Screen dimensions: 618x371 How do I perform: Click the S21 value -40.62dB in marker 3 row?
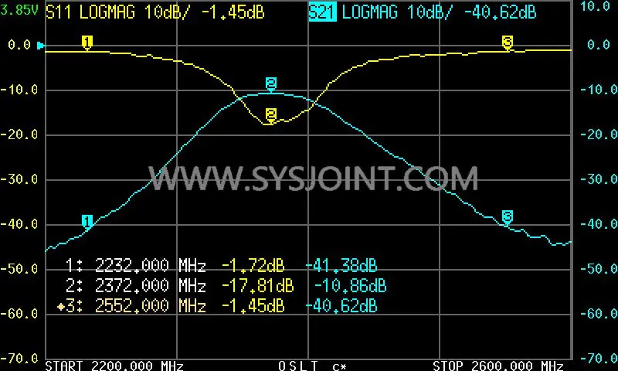(x=341, y=305)
